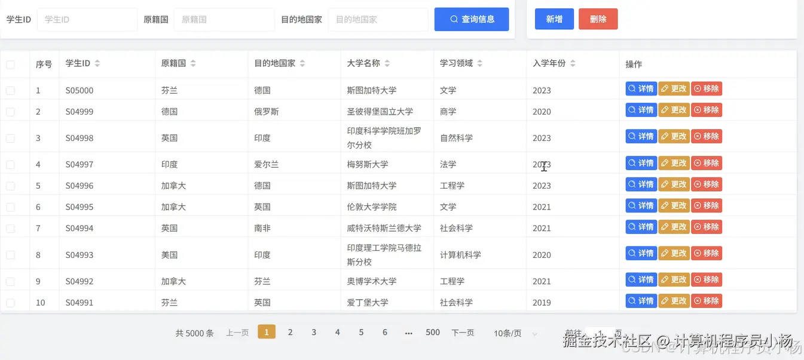
Task: Open 详情 for the last row S04991
Action: click(x=640, y=300)
